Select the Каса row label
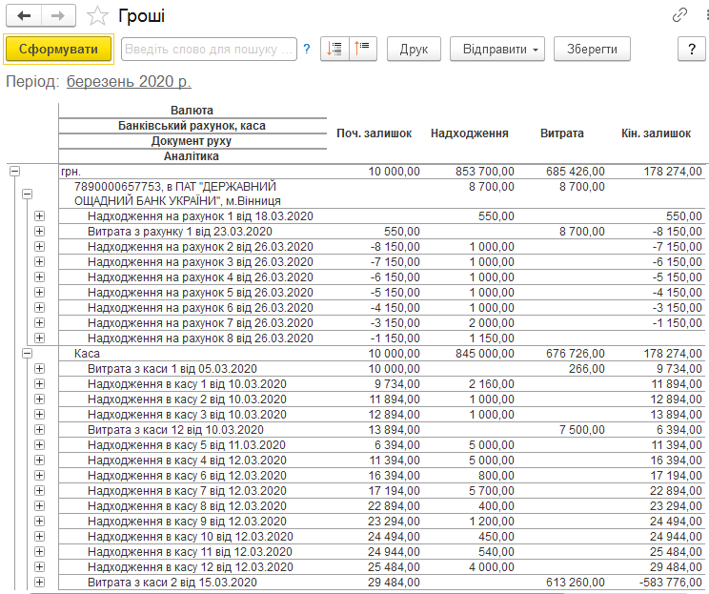The height and width of the screenshot is (594, 709). tap(87, 354)
